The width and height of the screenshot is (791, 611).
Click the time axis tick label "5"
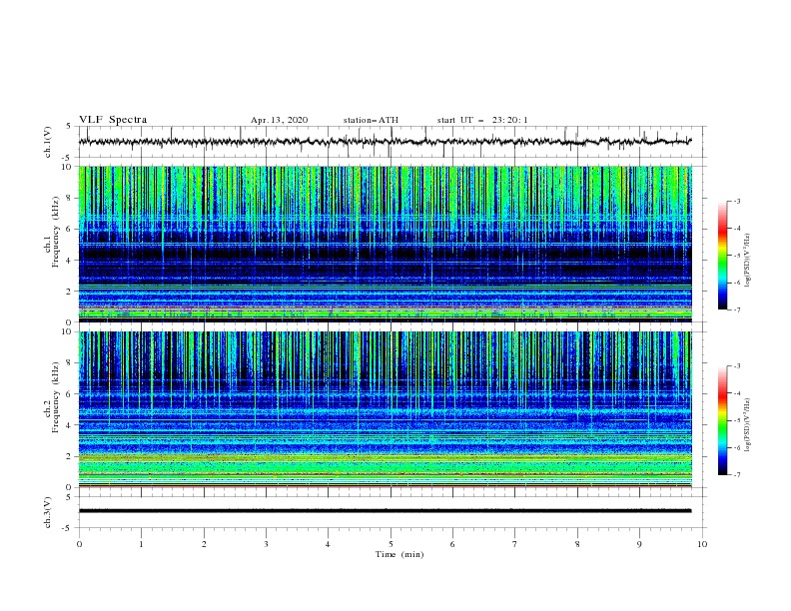391,544
